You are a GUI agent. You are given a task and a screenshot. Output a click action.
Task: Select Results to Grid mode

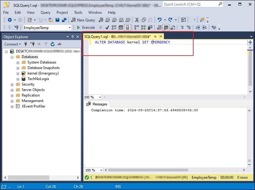point(166,27)
